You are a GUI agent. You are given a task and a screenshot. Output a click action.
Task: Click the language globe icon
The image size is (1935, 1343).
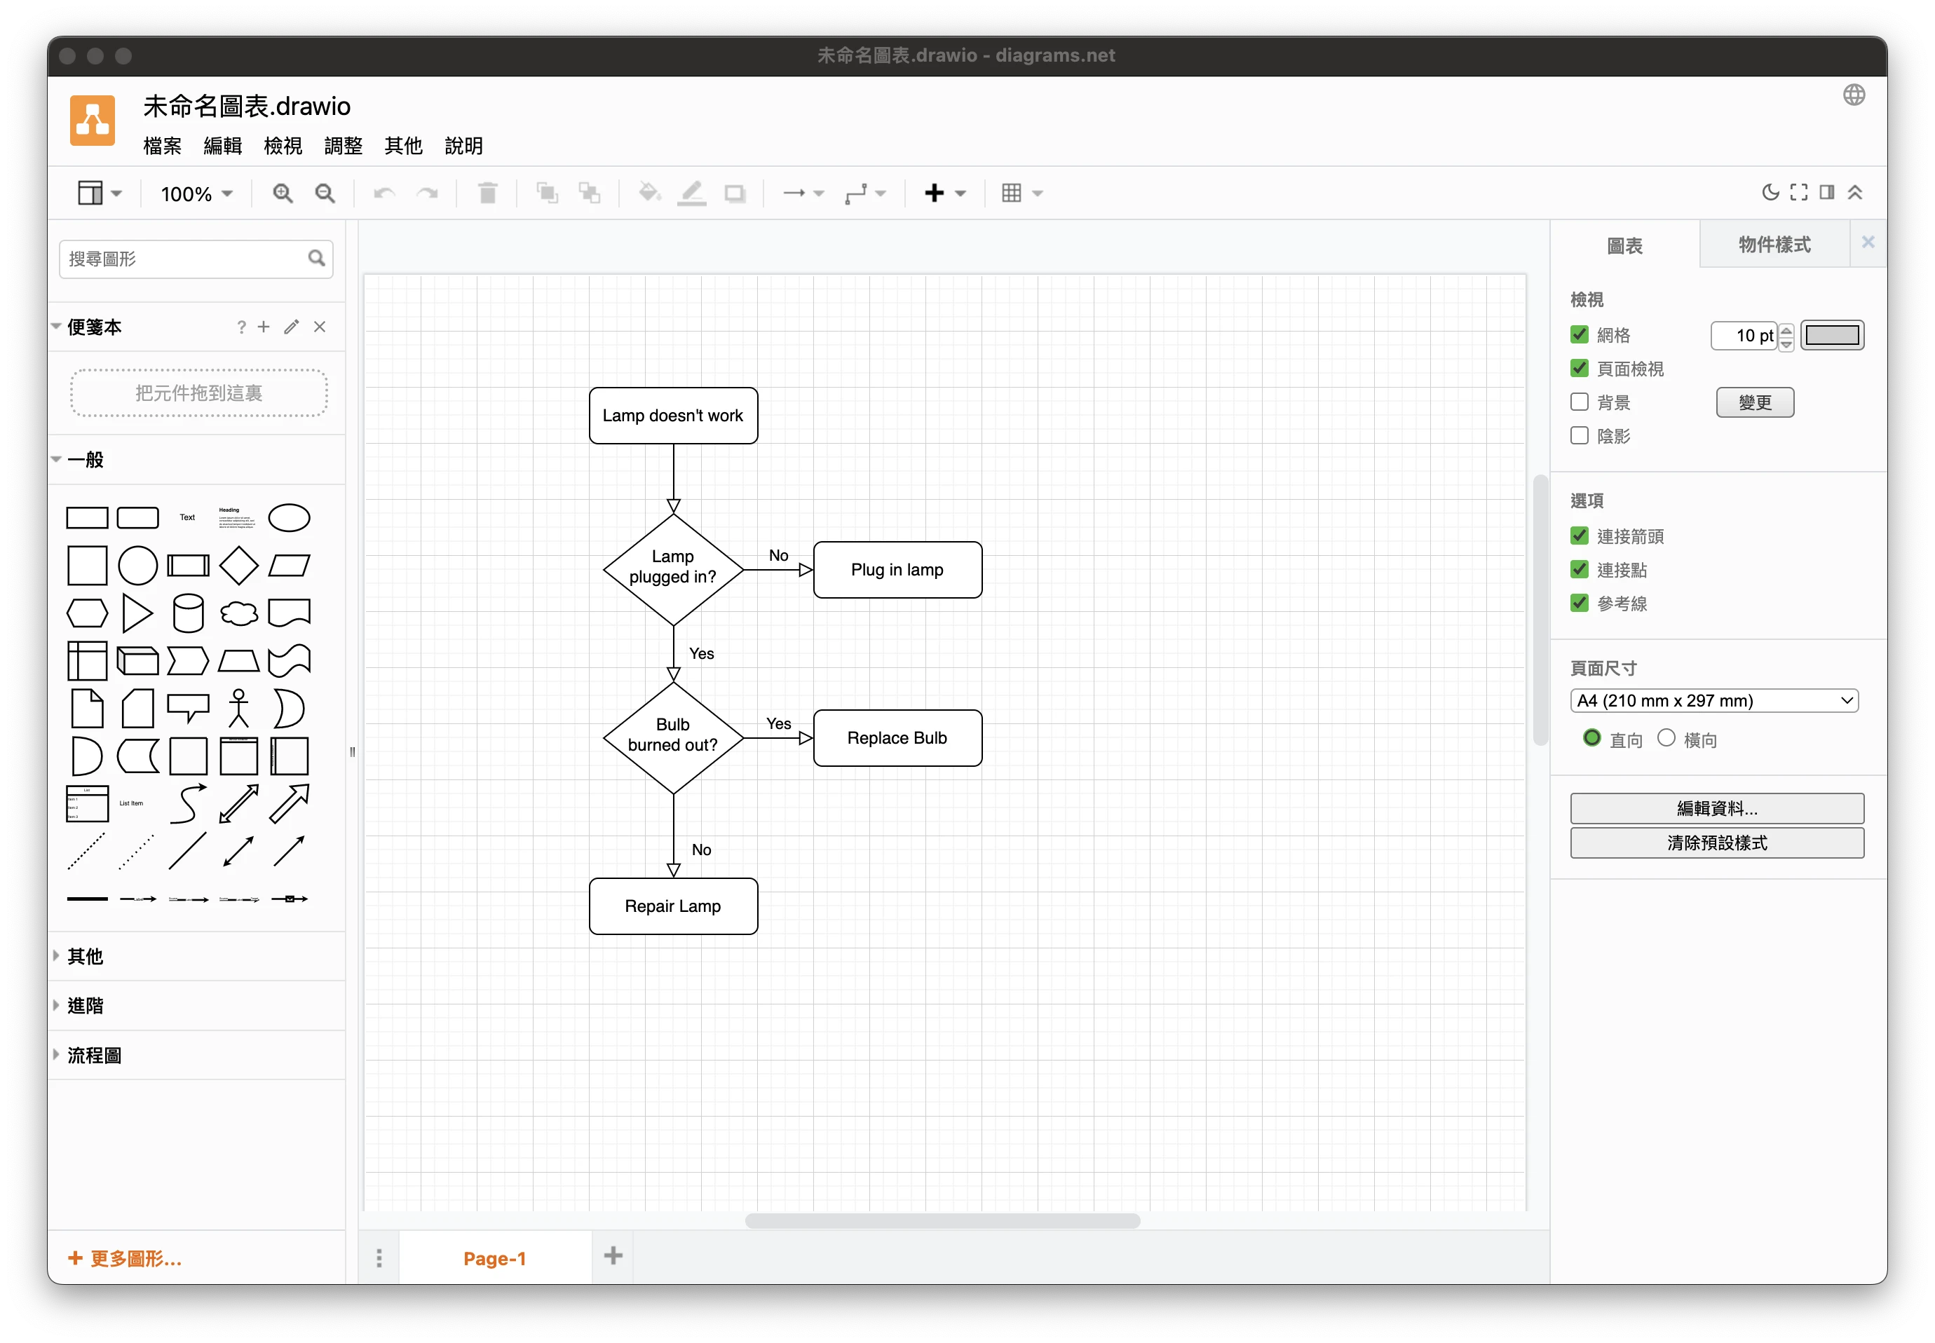1854,95
